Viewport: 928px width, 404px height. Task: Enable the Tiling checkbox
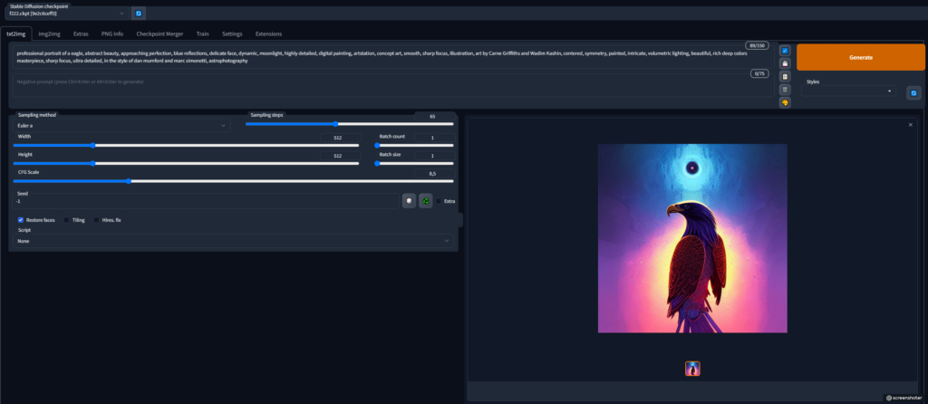tap(66, 220)
